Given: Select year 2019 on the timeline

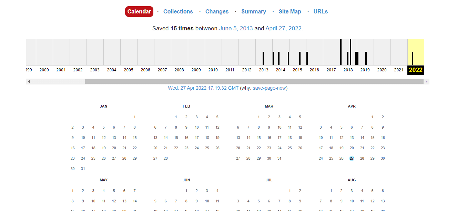Looking at the screenshot, I should (365, 70).
